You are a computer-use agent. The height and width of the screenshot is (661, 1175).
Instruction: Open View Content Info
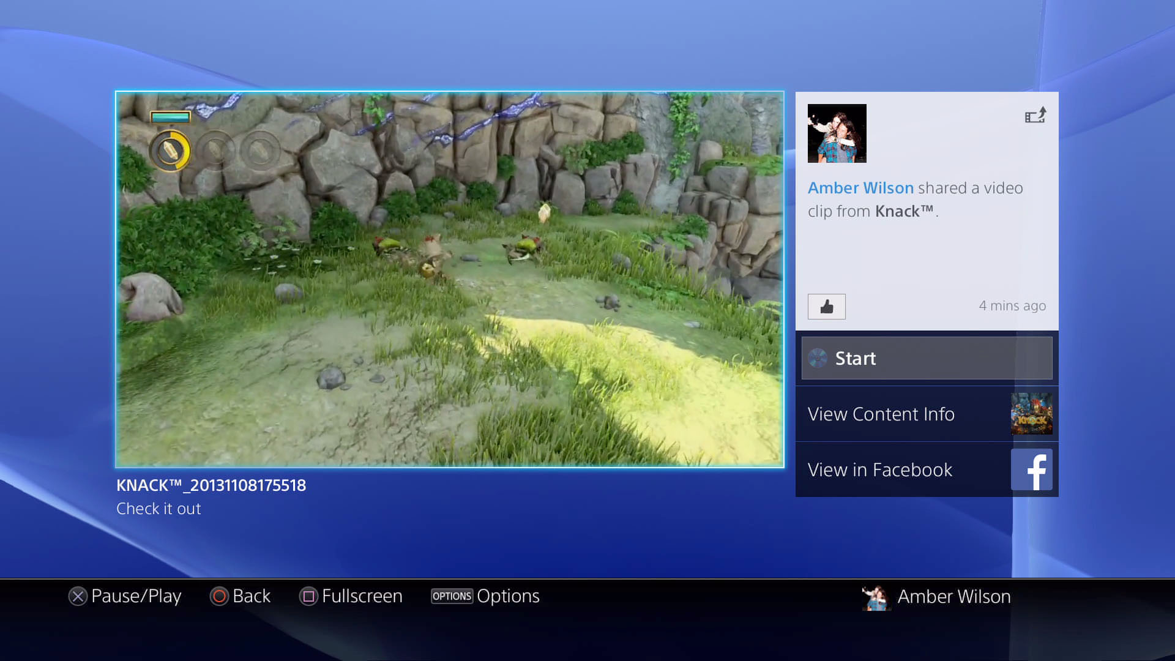click(x=927, y=414)
